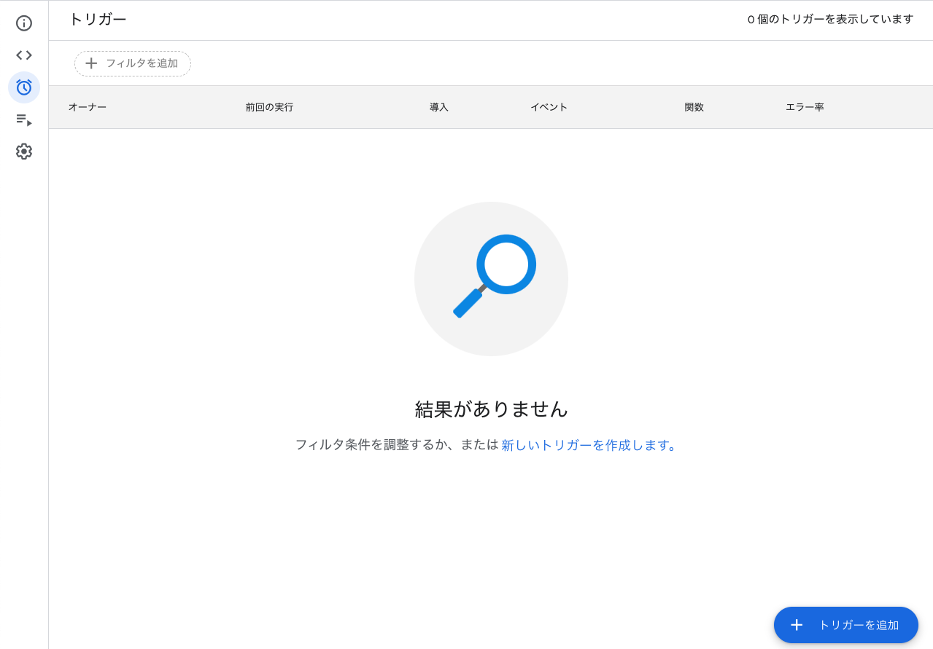Click the オーナー column header
933x649 pixels.
(88, 107)
